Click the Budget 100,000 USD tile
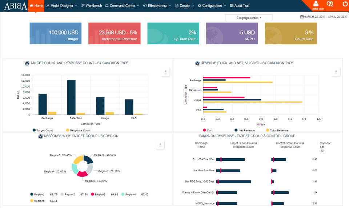This screenshot has width=349, height=208. 55,33
